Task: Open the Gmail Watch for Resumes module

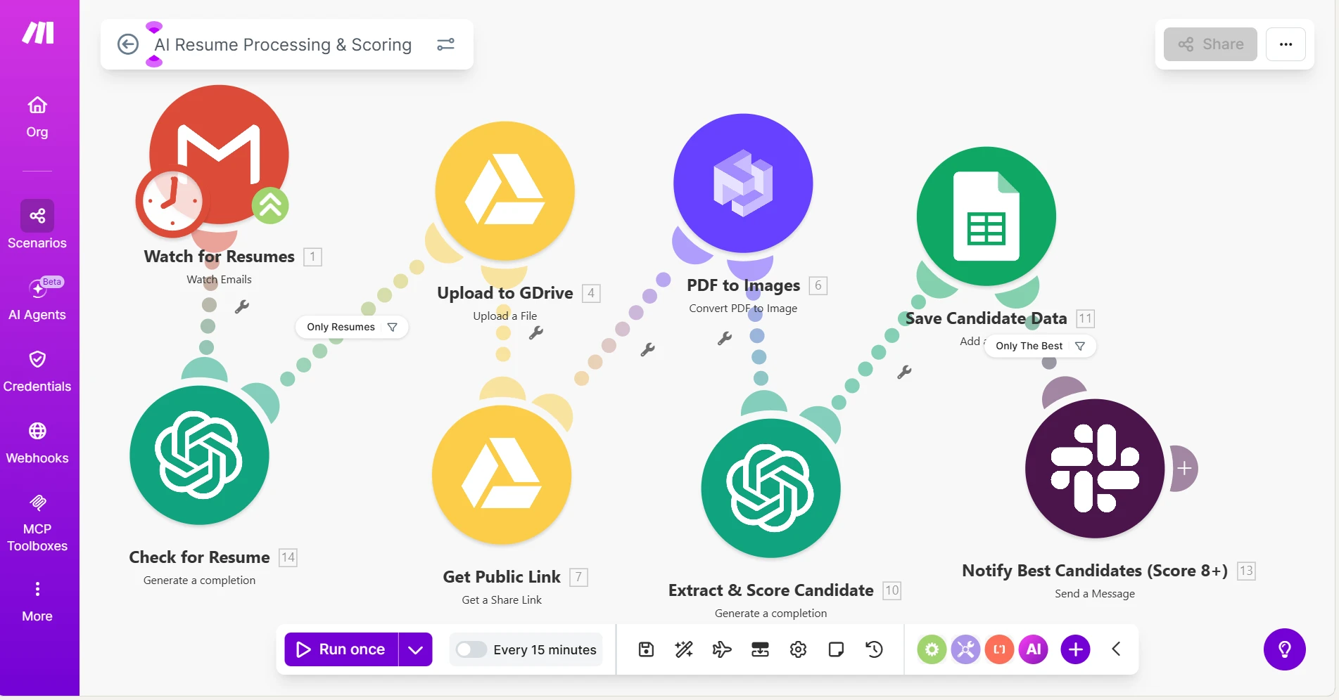Action: (219, 155)
